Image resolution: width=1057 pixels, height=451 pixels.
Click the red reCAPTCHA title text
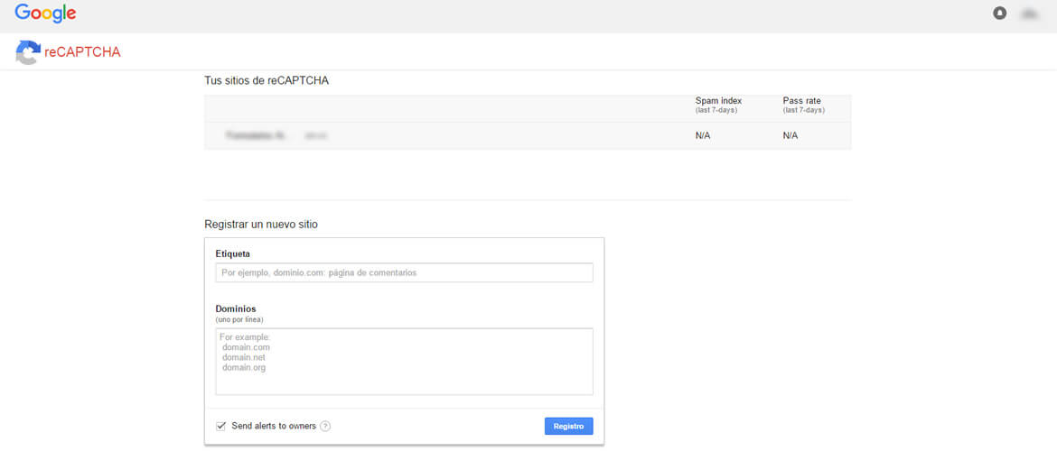point(82,52)
